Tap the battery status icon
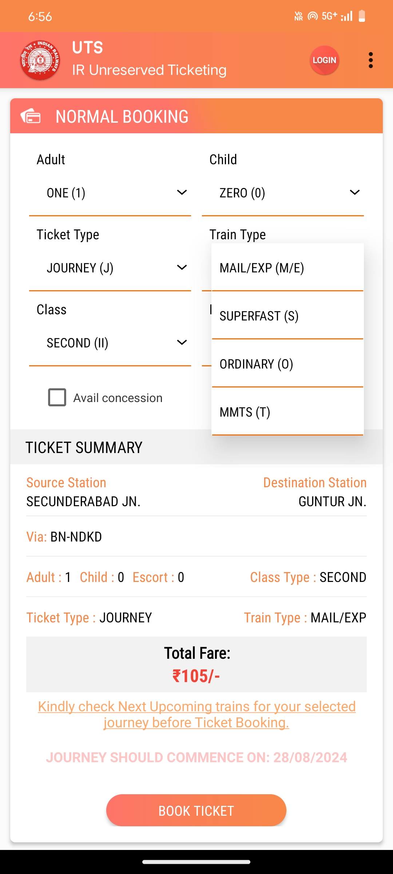Screen dimensions: 393x874 [362, 16]
